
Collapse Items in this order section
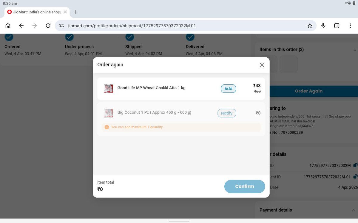pos(354,51)
